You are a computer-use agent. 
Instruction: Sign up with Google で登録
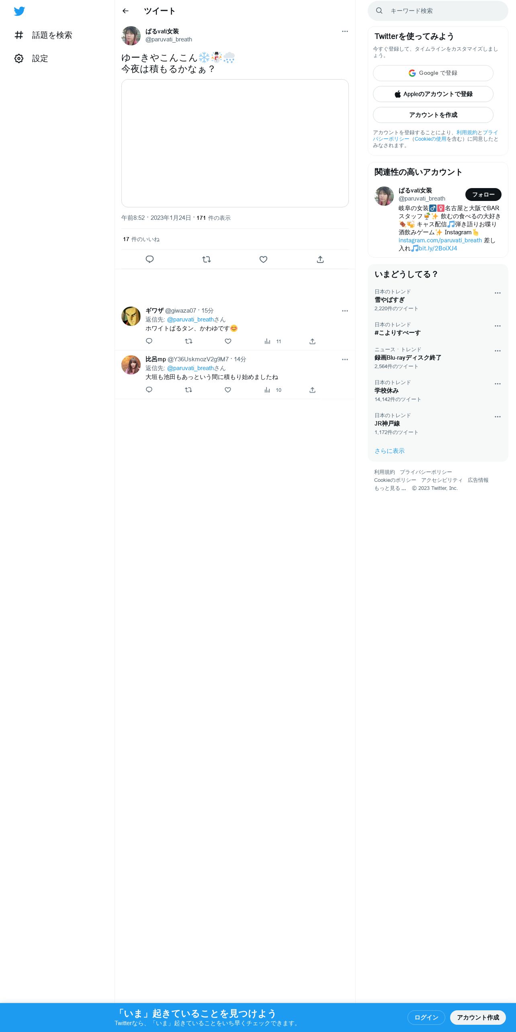[x=433, y=73]
